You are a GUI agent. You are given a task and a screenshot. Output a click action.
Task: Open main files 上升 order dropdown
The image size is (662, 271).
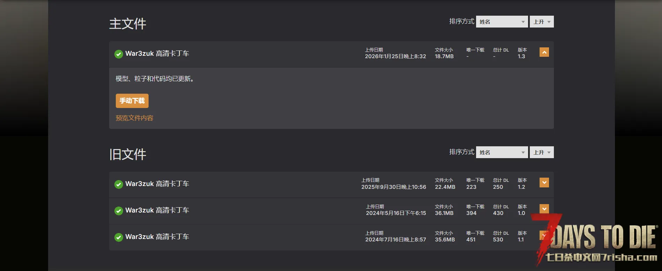pyautogui.click(x=541, y=22)
